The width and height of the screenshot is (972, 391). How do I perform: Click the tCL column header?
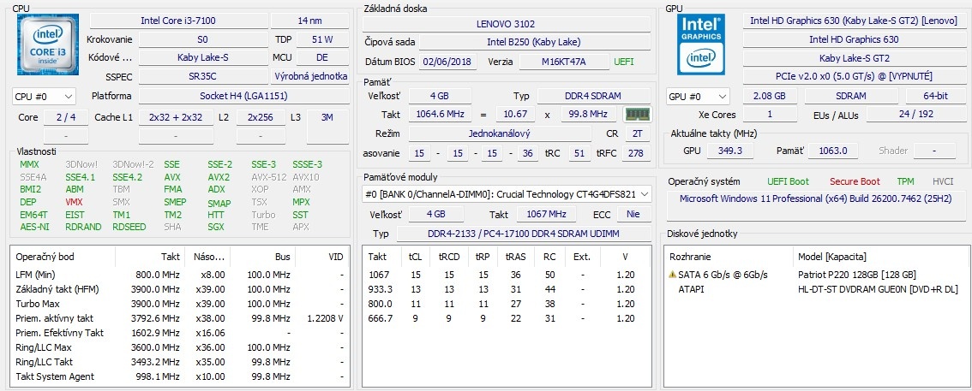click(x=414, y=257)
